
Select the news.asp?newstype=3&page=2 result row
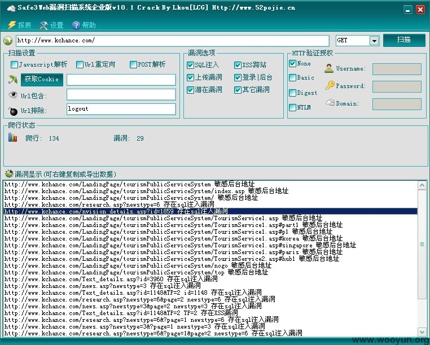tap(210, 306)
